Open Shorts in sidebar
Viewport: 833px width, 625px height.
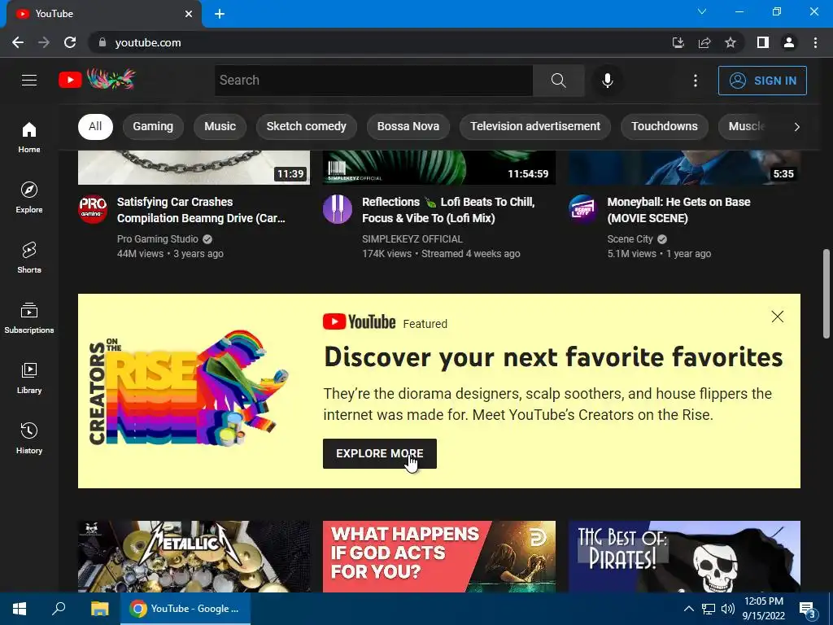(29, 258)
